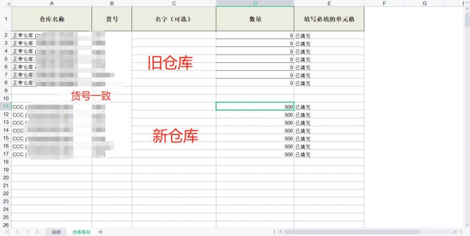Image resolution: width=470 pixels, height=236 pixels.
Task: Click previous sheet navigation arrow
Action: tap(17, 232)
